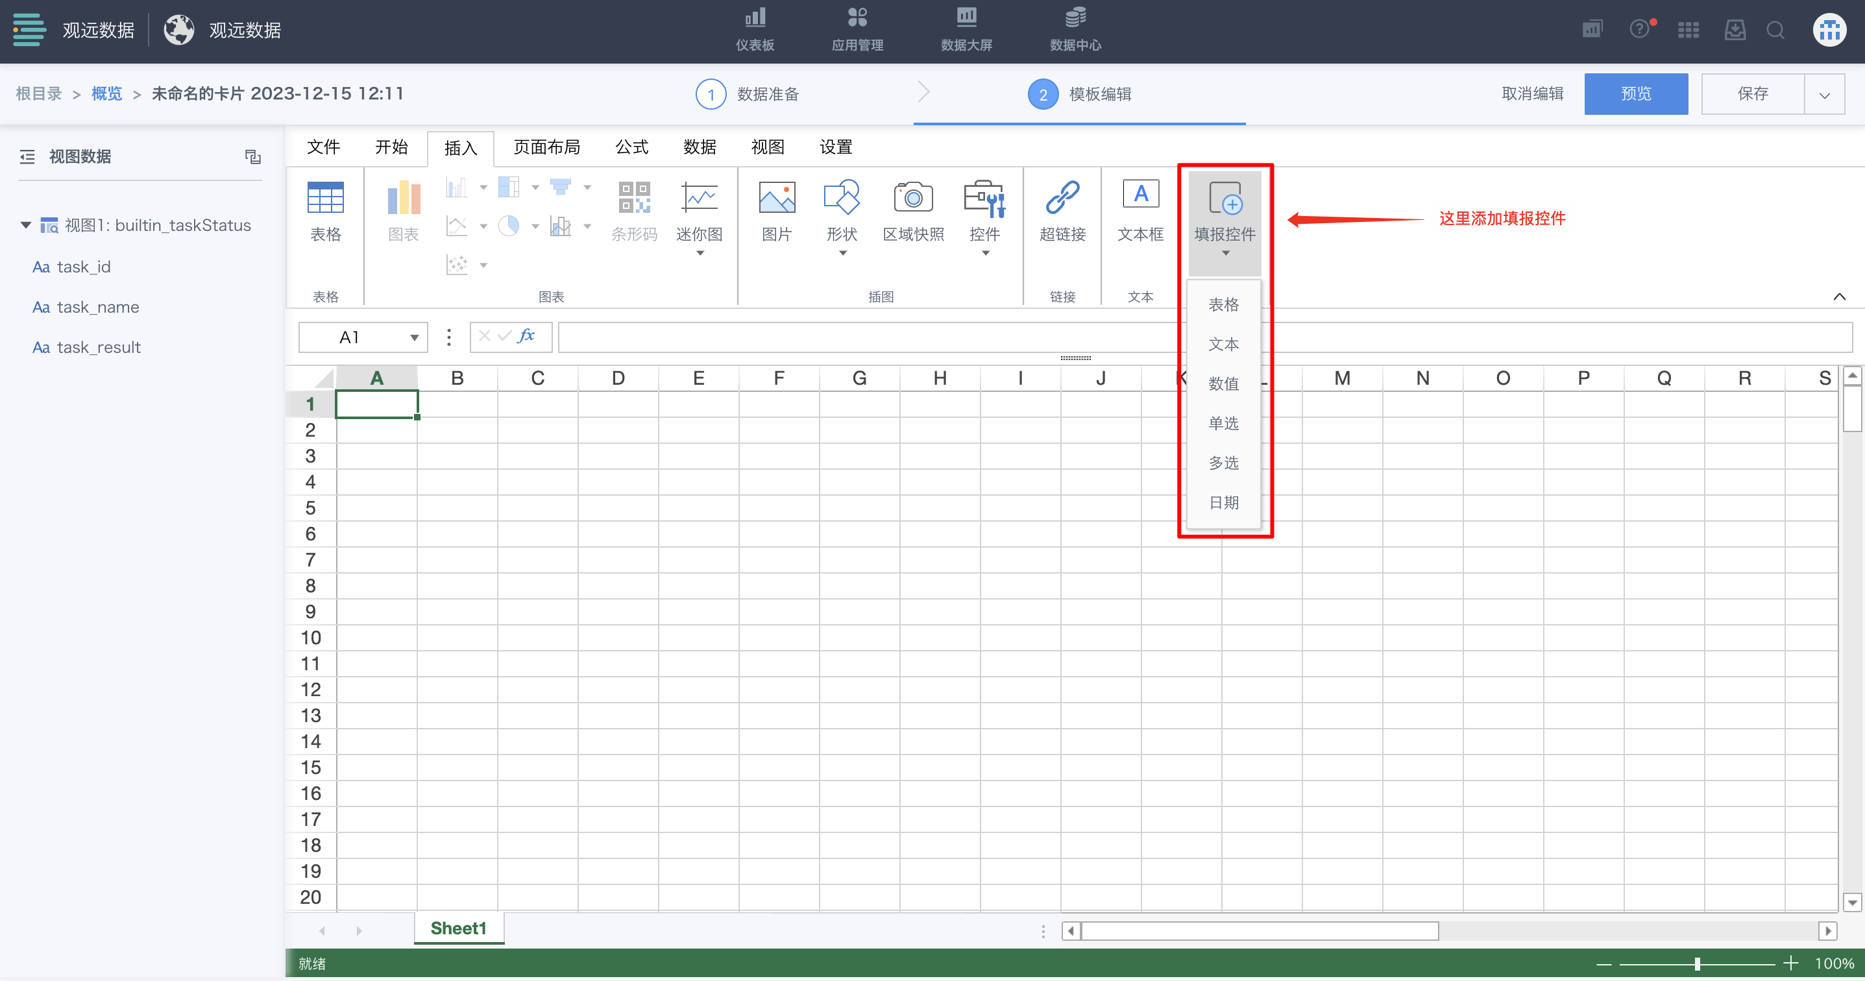Open the area snapshot camera tool
This screenshot has height=981, width=1865.
(x=913, y=198)
